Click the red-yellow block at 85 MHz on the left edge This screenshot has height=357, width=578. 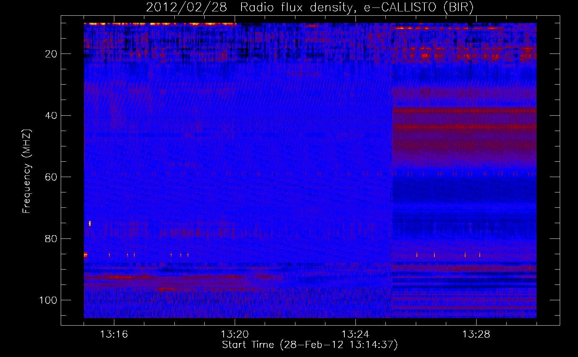[x=85, y=255]
